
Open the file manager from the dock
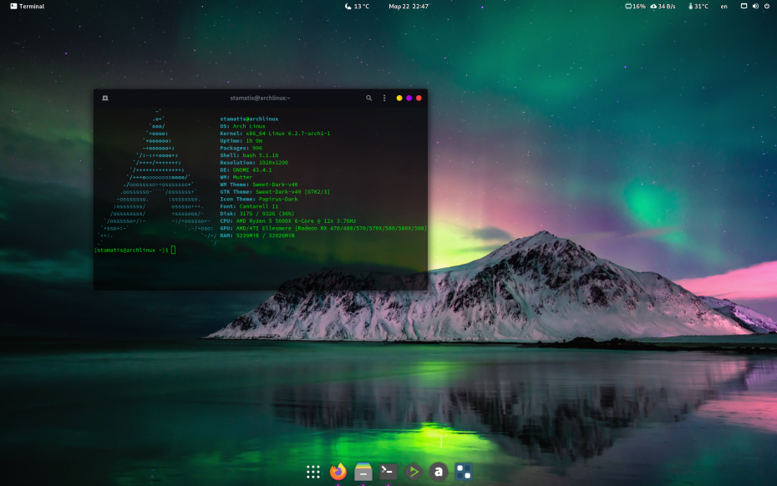pyautogui.click(x=363, y=472)
